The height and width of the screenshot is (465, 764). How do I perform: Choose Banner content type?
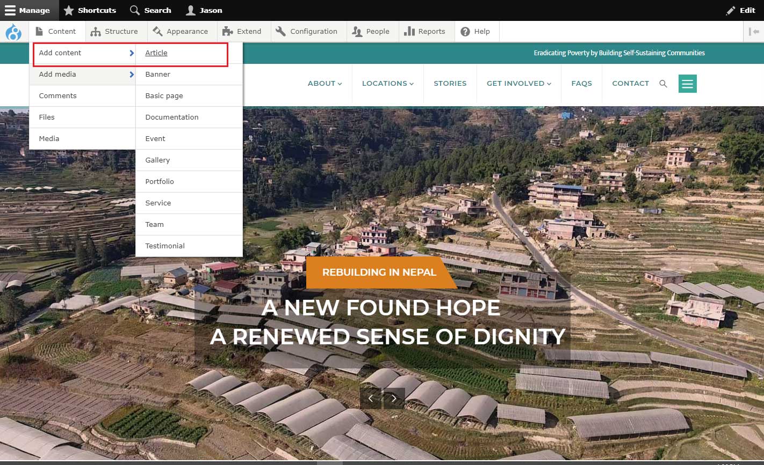click(189, 75)
